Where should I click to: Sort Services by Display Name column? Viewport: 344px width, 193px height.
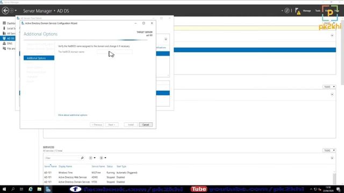(x=65, y=166)
